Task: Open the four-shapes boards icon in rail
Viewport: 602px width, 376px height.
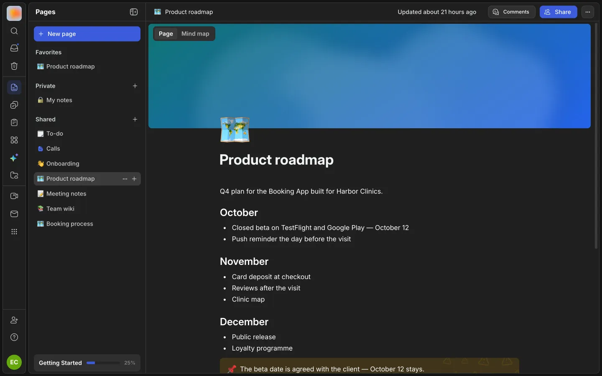Action: [14, 140]
